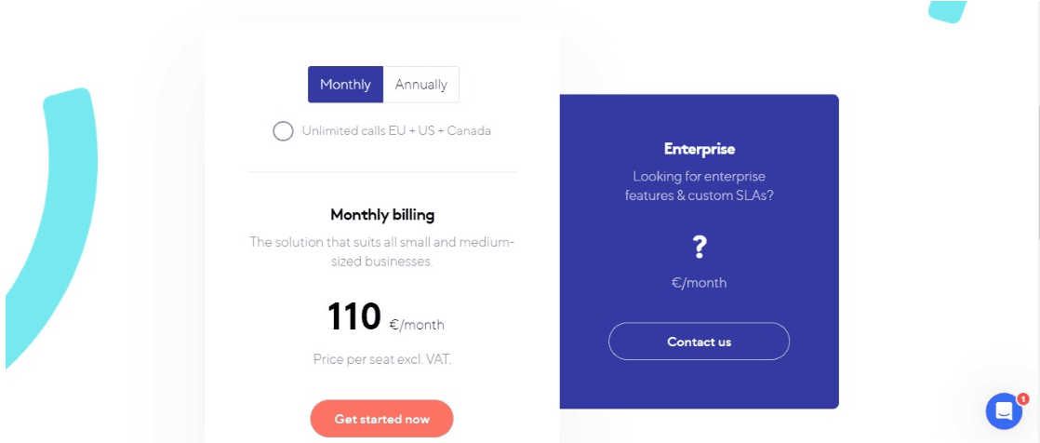Viewport: 1040px width, 443px height.
Task: Click the 'Unlimited calls EU + US + Canada' label
Action: point(396,130)
